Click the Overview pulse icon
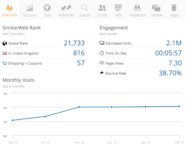185x144 pixels. 9,8
